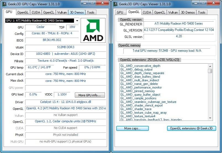Select GL_AMD_texture_cube_map_array extension
This screenshot has height=153, width=222.
click(143, 113)
